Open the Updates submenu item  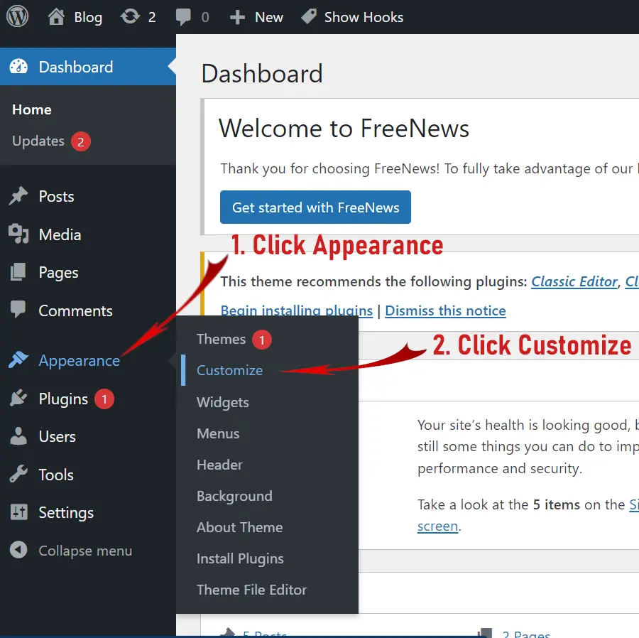[38, 141]
